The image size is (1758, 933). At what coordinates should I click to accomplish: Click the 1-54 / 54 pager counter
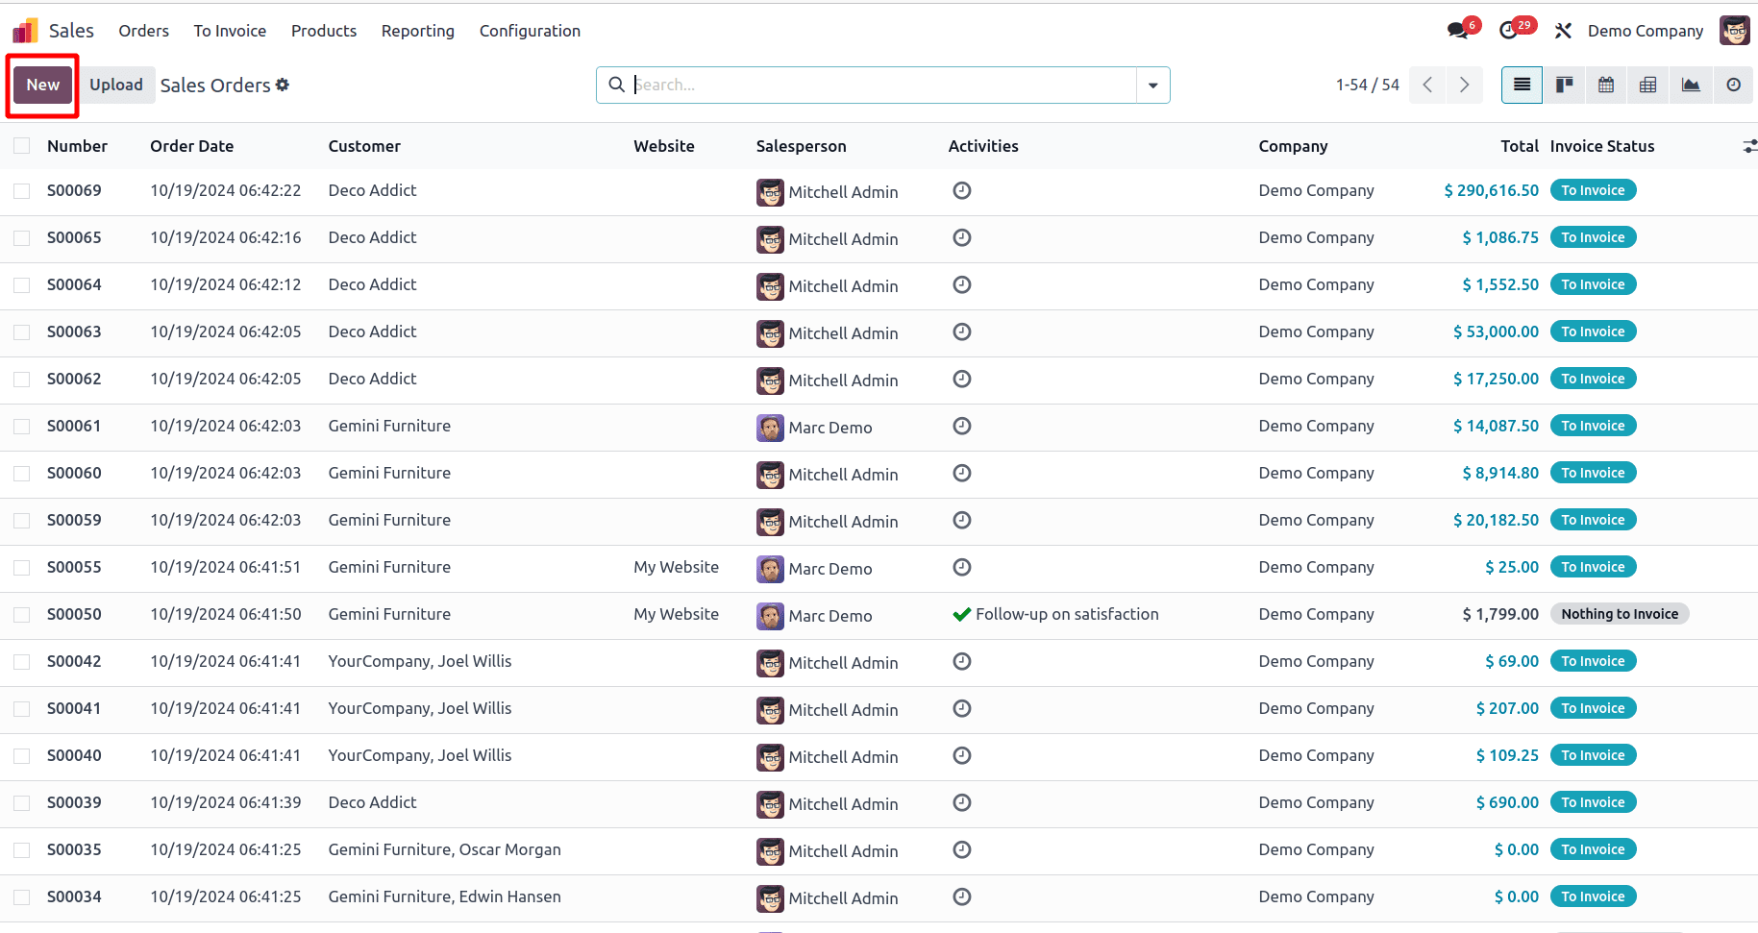[x=1367, y=85]
